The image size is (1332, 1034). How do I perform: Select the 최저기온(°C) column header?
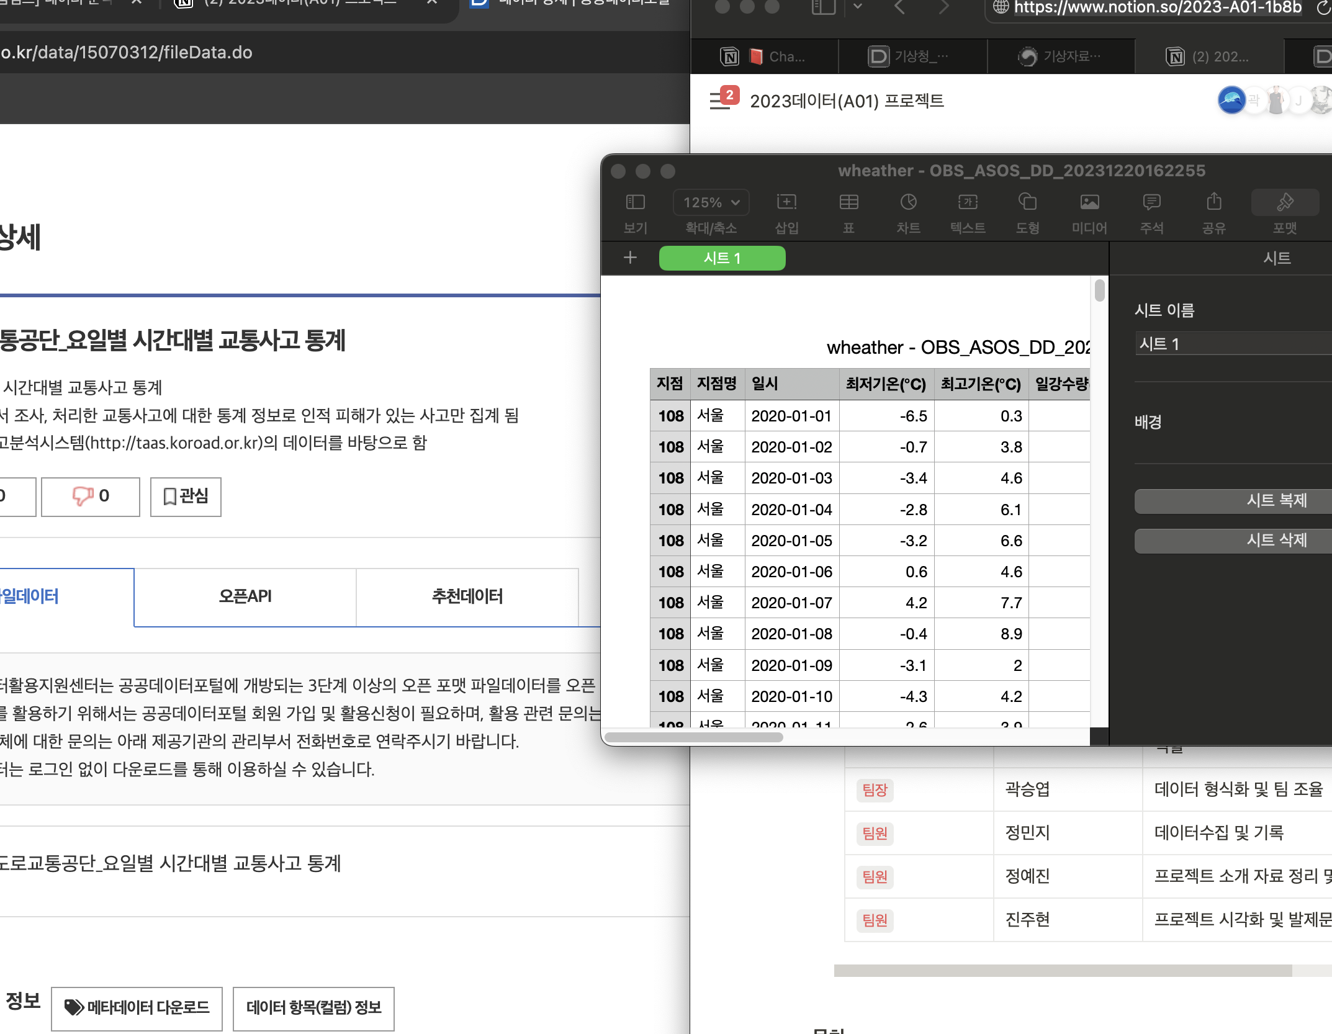coord(886,384)
